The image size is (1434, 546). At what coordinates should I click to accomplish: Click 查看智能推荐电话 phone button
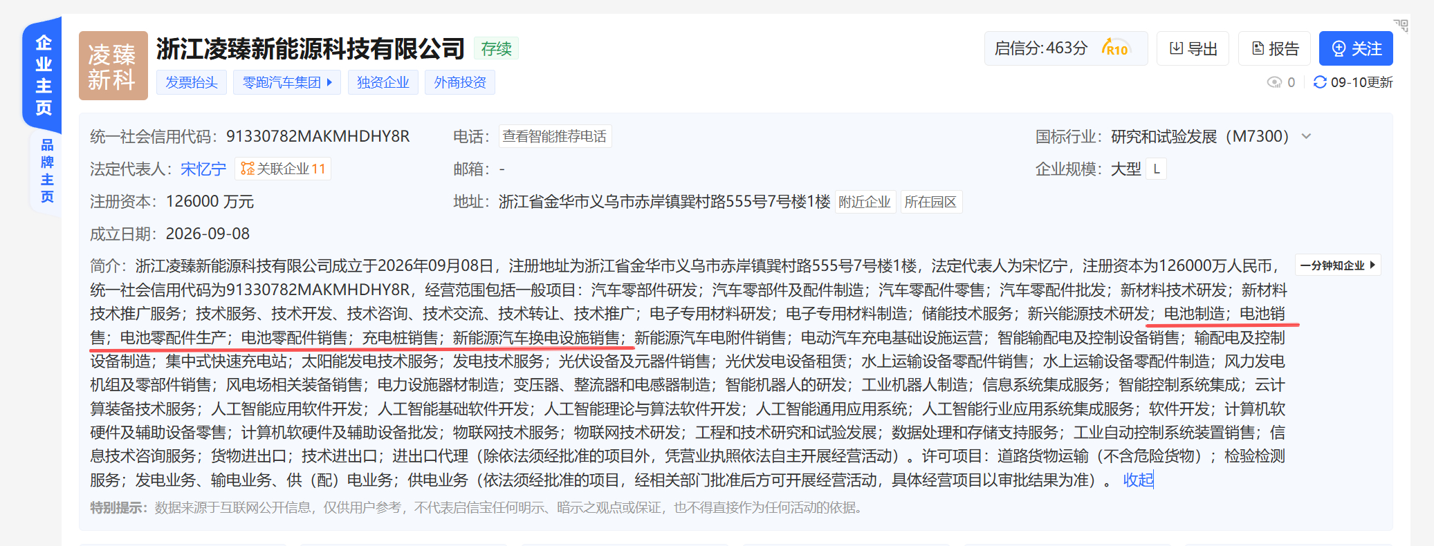coord(555,136)
